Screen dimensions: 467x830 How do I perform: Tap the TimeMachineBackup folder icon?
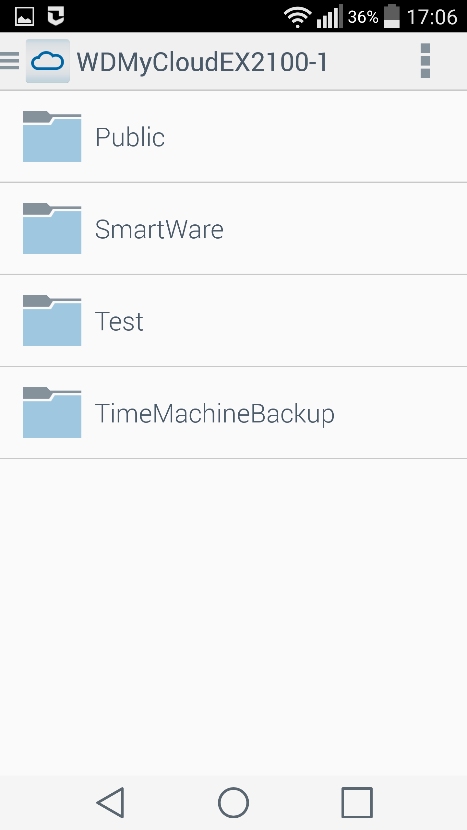[x=52, y=412]
